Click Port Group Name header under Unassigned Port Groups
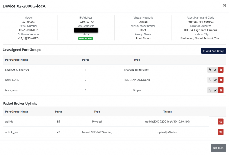 (17, 60)
